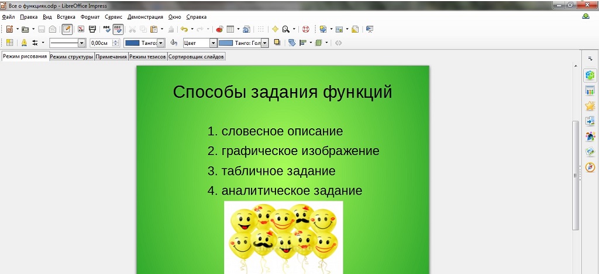The height and width of the screenshot is (274, 599).
Task: Open sidebar Navigator compass icon
Action: pyautogui.click(x=590, y=167)
